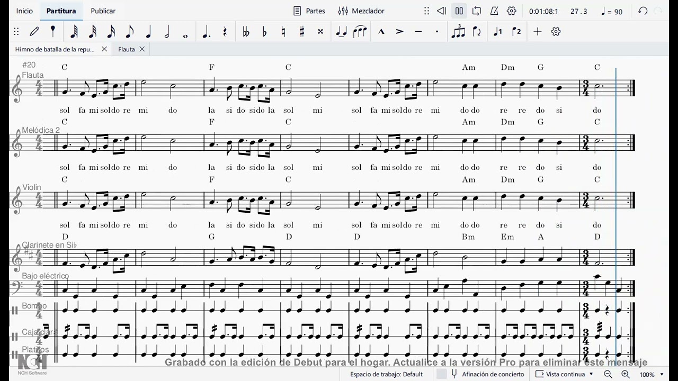Apply the double sharp accidental
This screenshot has width=678, height=381.
(x=320, y=32)
